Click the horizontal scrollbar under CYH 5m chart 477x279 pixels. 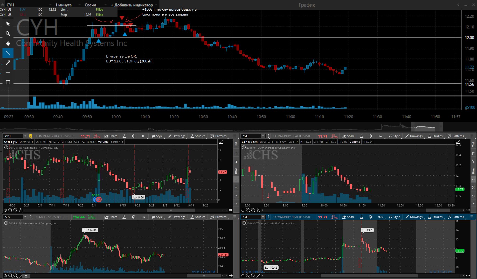tap(438, 210)
